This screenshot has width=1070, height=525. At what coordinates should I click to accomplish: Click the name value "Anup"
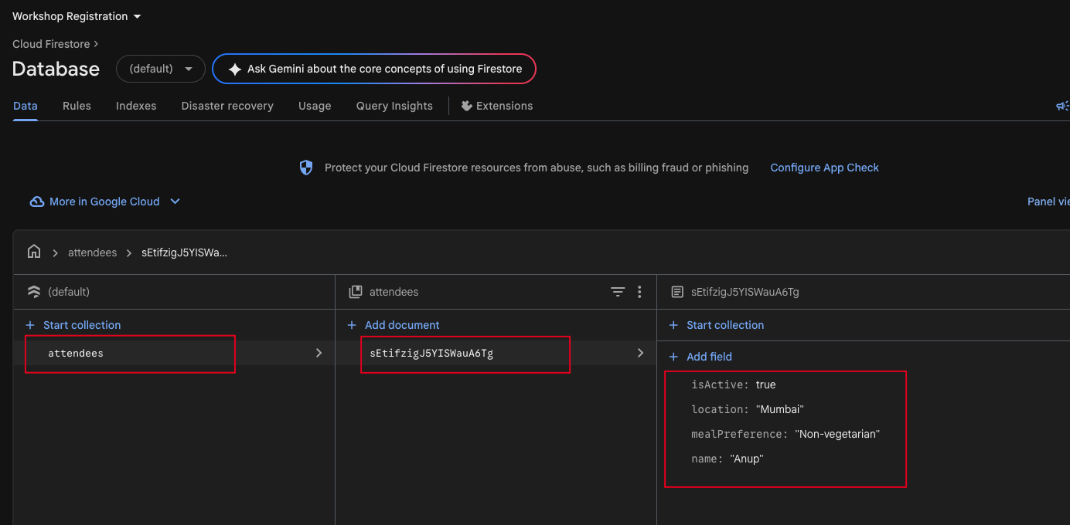point(747,459)
